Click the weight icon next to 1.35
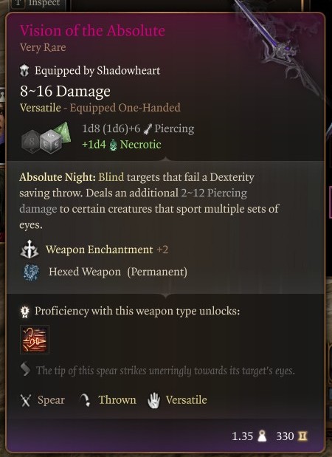 click(x=262, y=436)
